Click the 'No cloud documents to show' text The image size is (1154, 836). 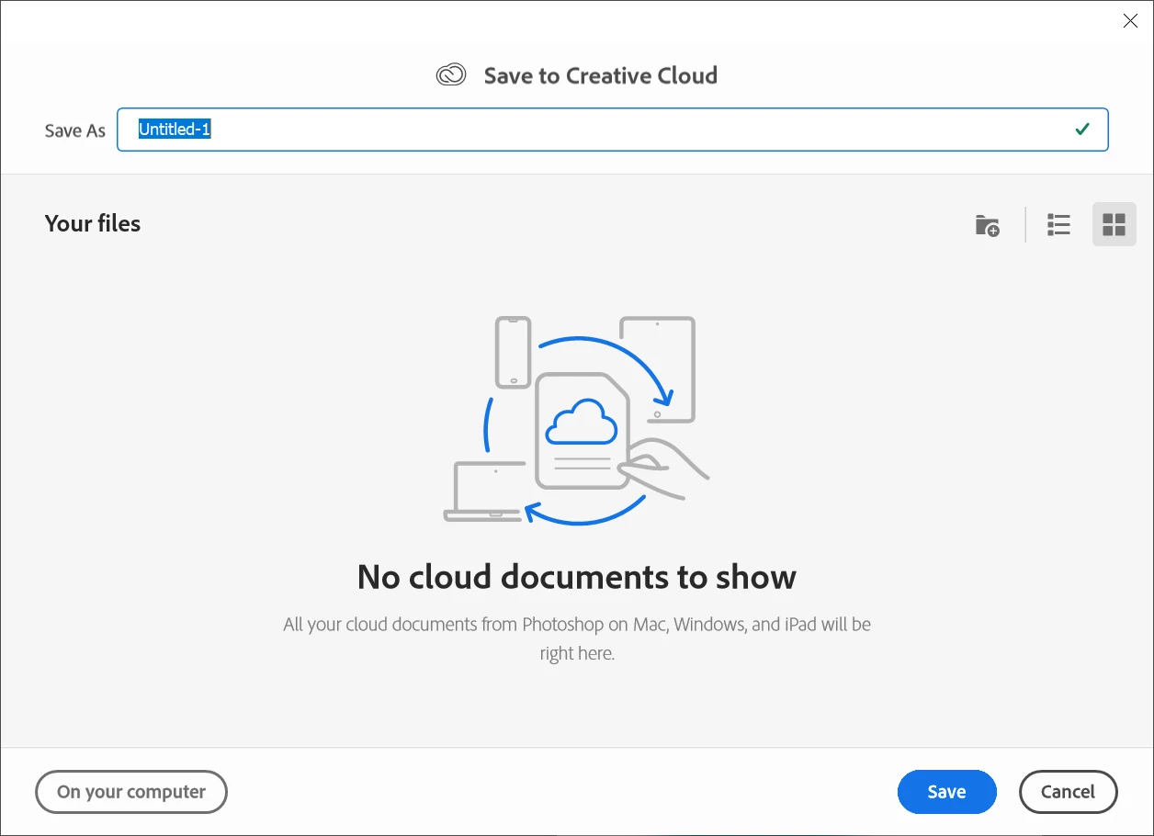[x=577, y=577]
